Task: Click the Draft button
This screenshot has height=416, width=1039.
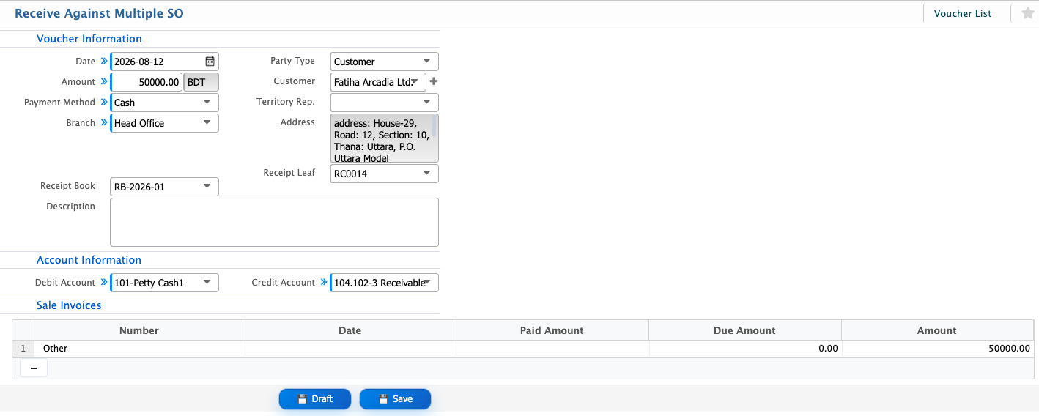Action: click(x=315, y=399)
